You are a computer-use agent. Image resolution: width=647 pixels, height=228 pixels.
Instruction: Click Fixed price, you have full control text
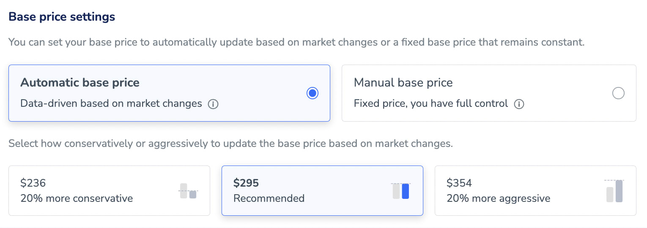430,103
